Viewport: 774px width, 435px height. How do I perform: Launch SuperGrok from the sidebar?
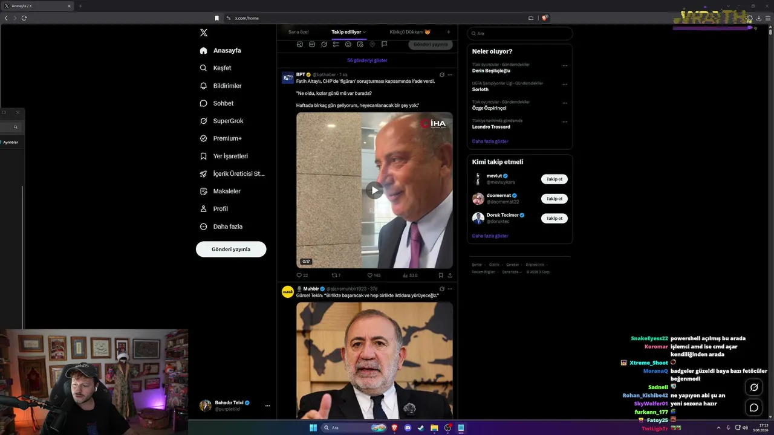(222, 121)
